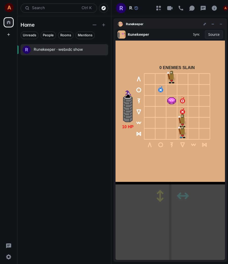The height and width of the screenshot is (264, 228).
Task: Open the Runekeeper · webxdc show room
Action: (64, 50)
